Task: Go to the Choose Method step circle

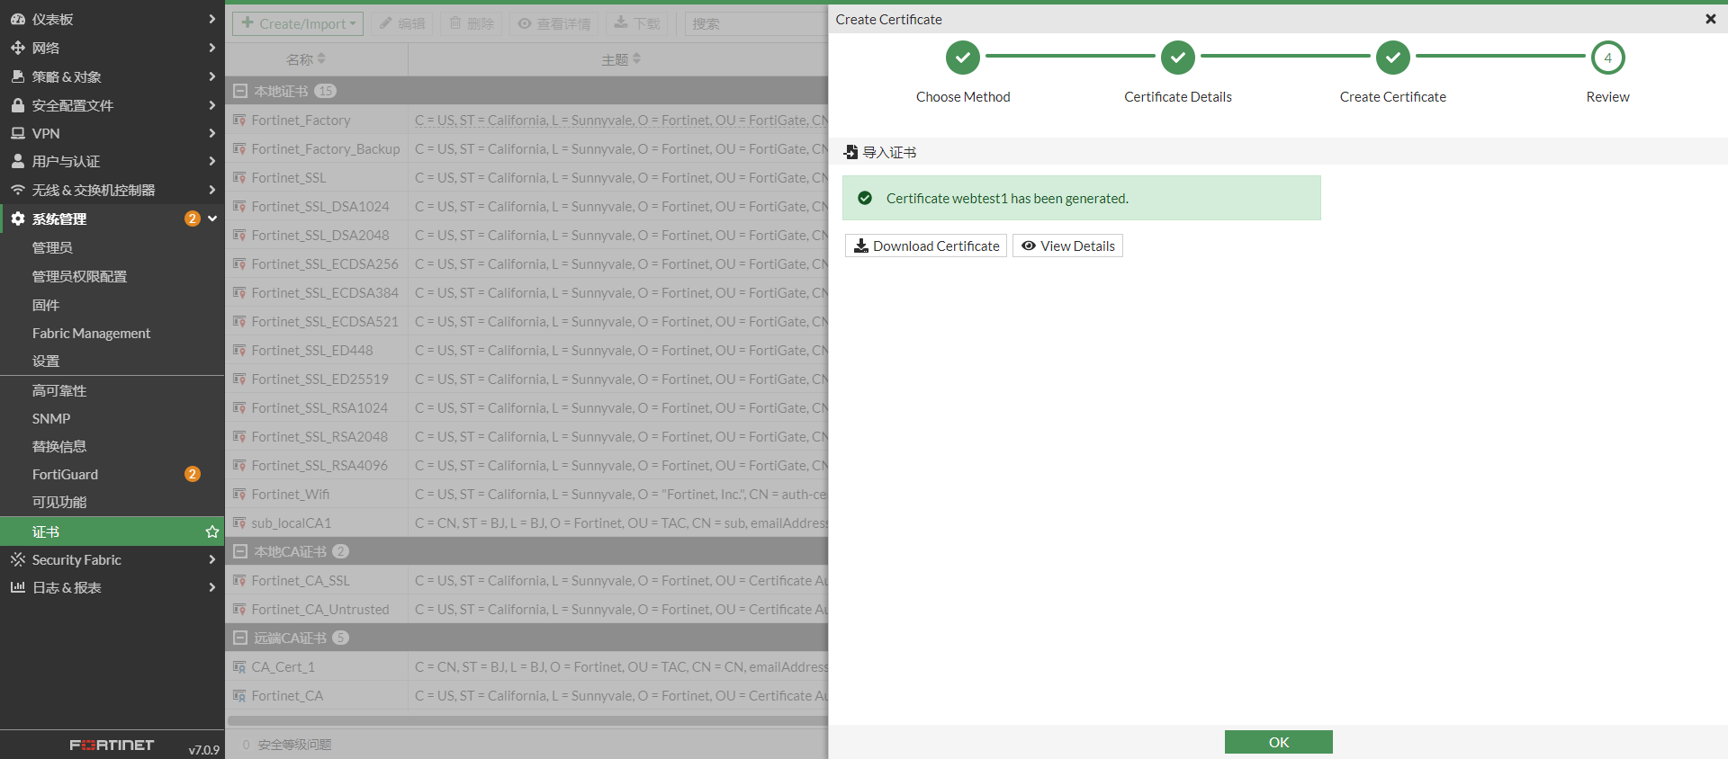Action: tap(963, 58)
